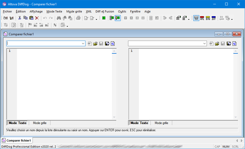
Task: Open file with right pane folder icon
Action: click(217, 44)
